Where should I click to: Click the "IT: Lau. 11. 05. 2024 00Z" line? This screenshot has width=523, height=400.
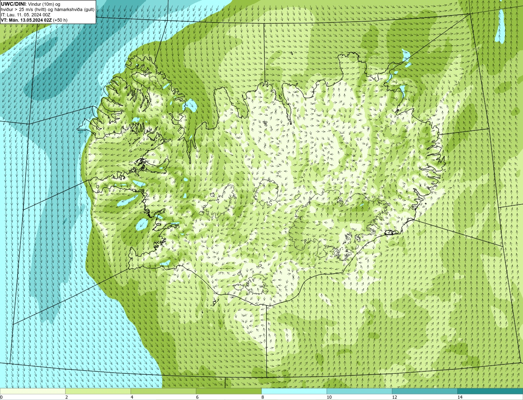point(26,15)
